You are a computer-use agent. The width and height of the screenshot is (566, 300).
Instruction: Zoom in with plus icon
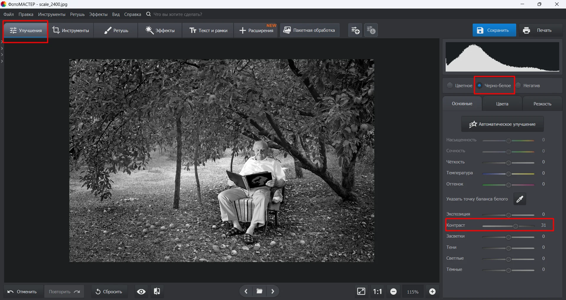pyautogui.click(x=432, y=291)
